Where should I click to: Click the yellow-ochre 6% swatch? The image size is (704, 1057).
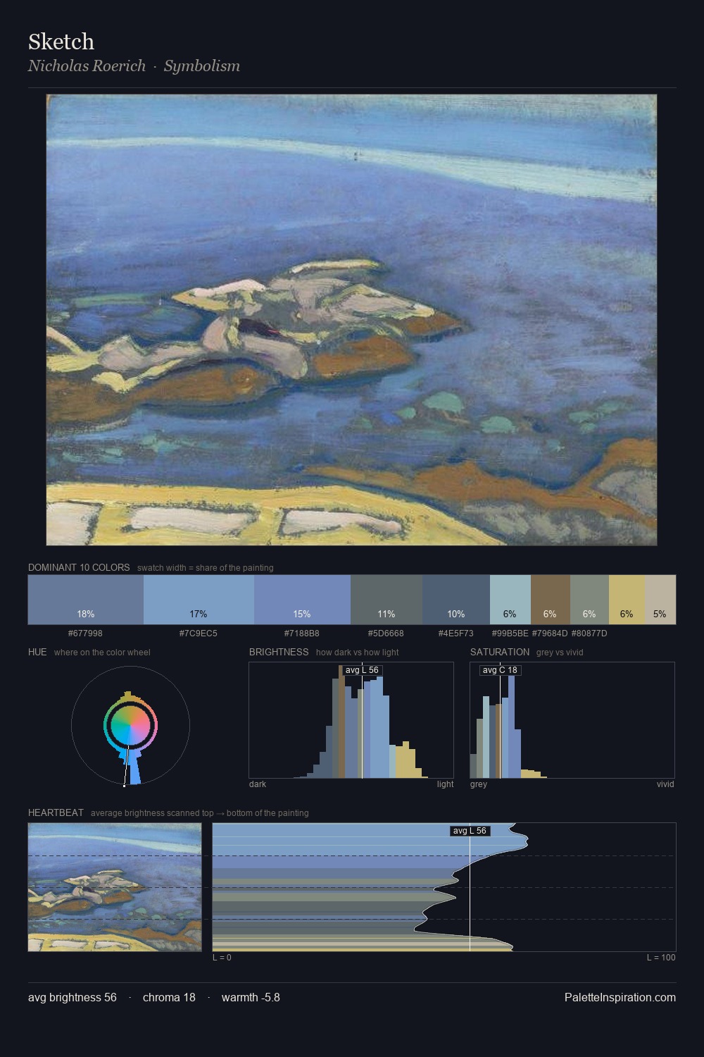click(627, 600)
